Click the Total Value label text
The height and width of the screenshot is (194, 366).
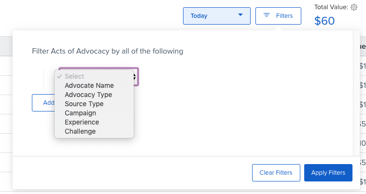pos(331,7)
